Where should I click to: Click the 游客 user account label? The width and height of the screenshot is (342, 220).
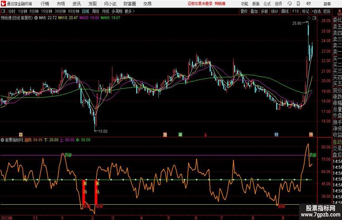coord(327,4)
